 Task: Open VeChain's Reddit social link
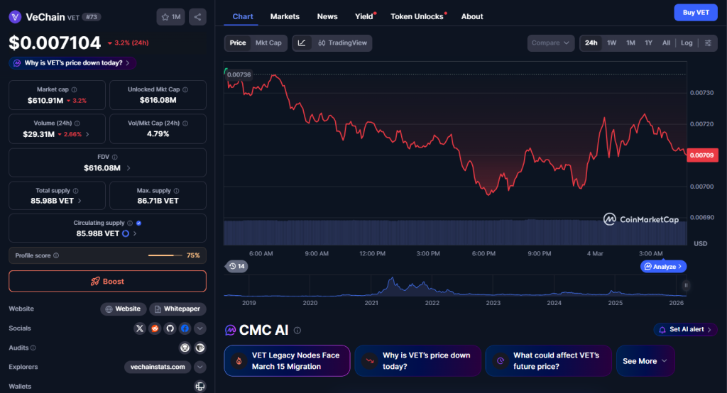(155, 328)
